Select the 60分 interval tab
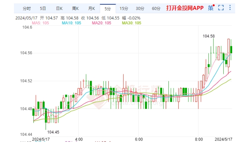 coord(156,8)
